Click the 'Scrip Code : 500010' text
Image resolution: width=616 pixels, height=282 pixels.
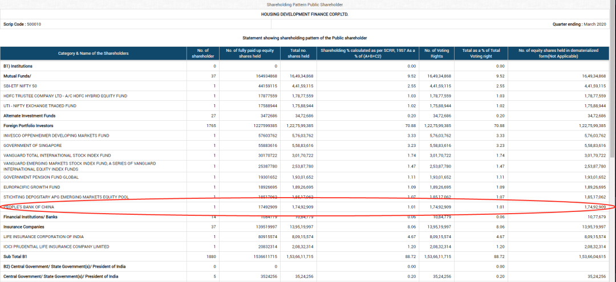click(22, 24)
